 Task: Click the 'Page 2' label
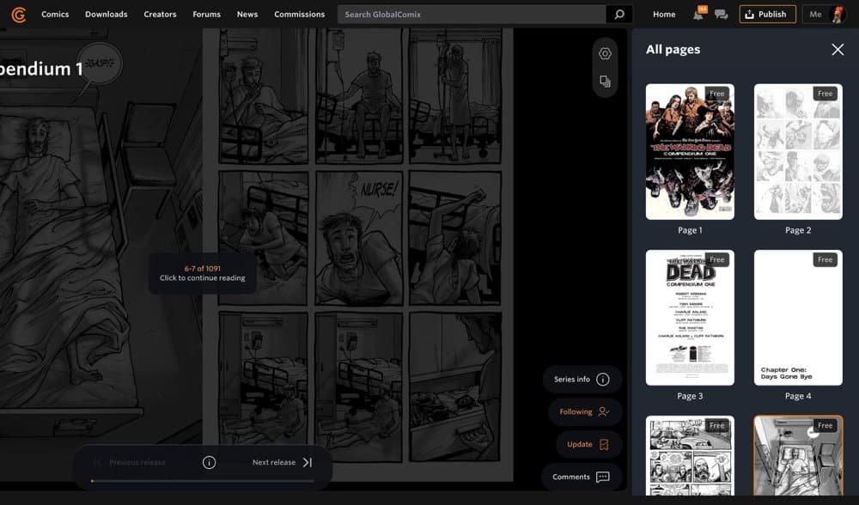(798, 230)
